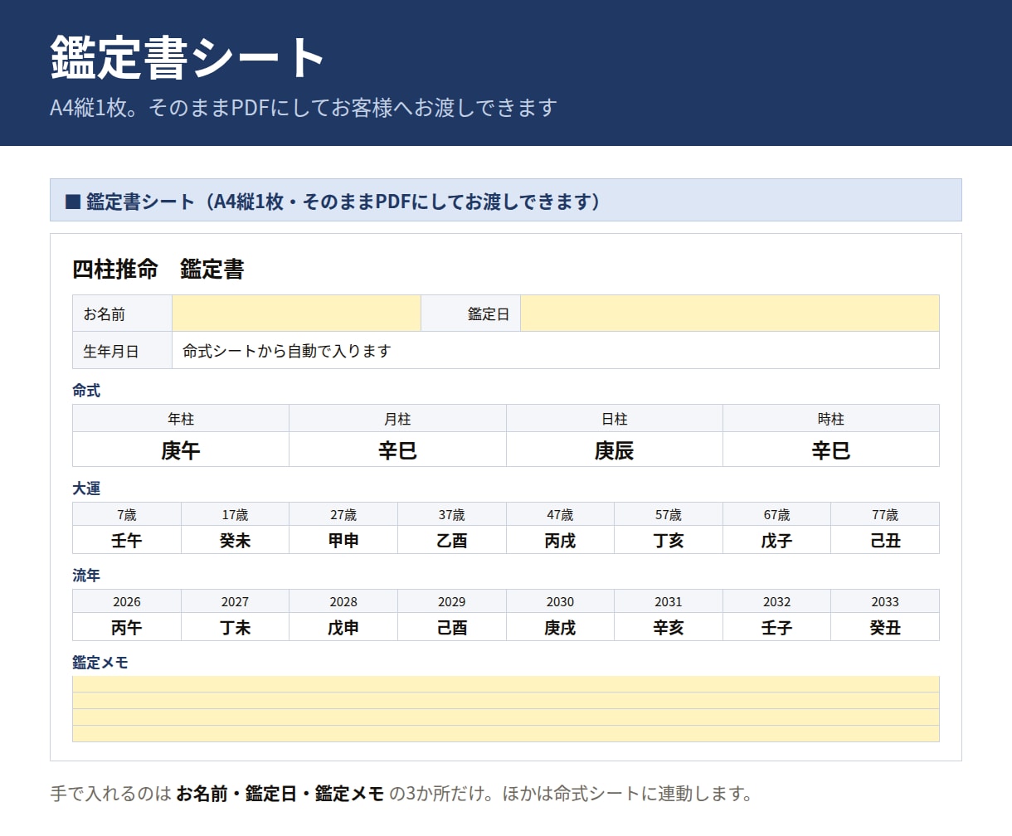Select the 壬午 大運 cell
1012x836 pixels.
click(127, 540)
